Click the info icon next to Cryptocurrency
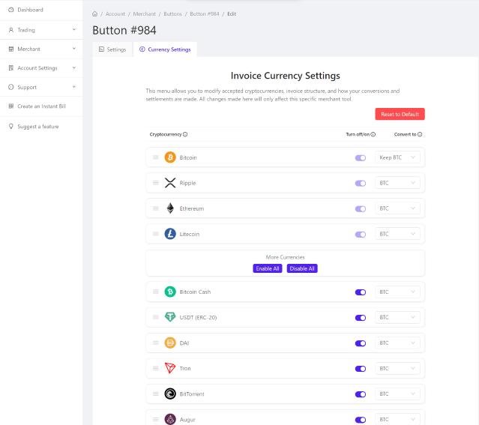This screenshot has width=479, height=425. (x=185, y=135)
